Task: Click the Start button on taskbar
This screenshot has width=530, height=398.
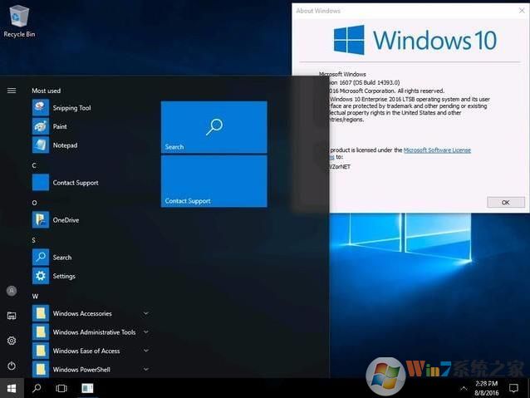Action: [12, 388]
